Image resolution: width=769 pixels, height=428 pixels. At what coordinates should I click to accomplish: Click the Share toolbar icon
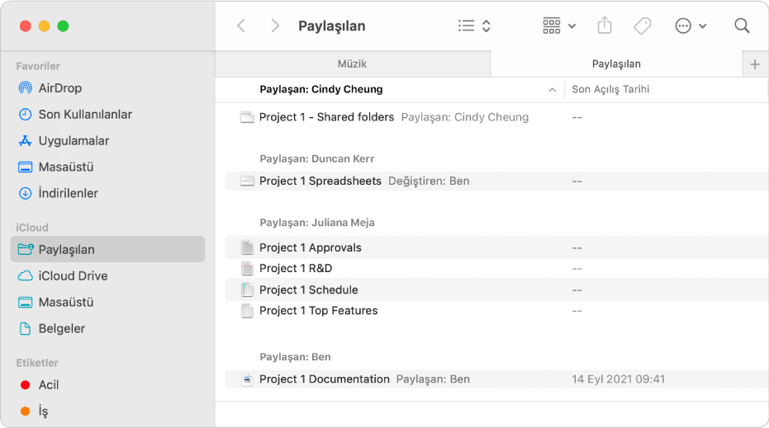[x=605, y=25]
